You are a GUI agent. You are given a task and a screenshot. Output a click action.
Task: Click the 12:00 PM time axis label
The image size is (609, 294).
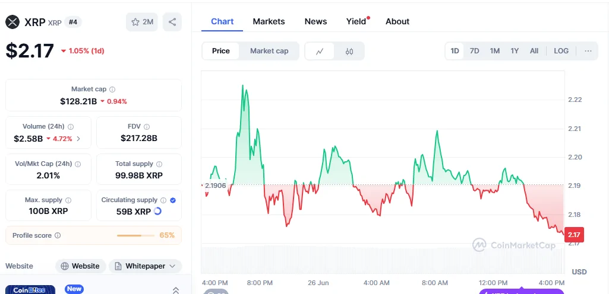pos(493,283)
